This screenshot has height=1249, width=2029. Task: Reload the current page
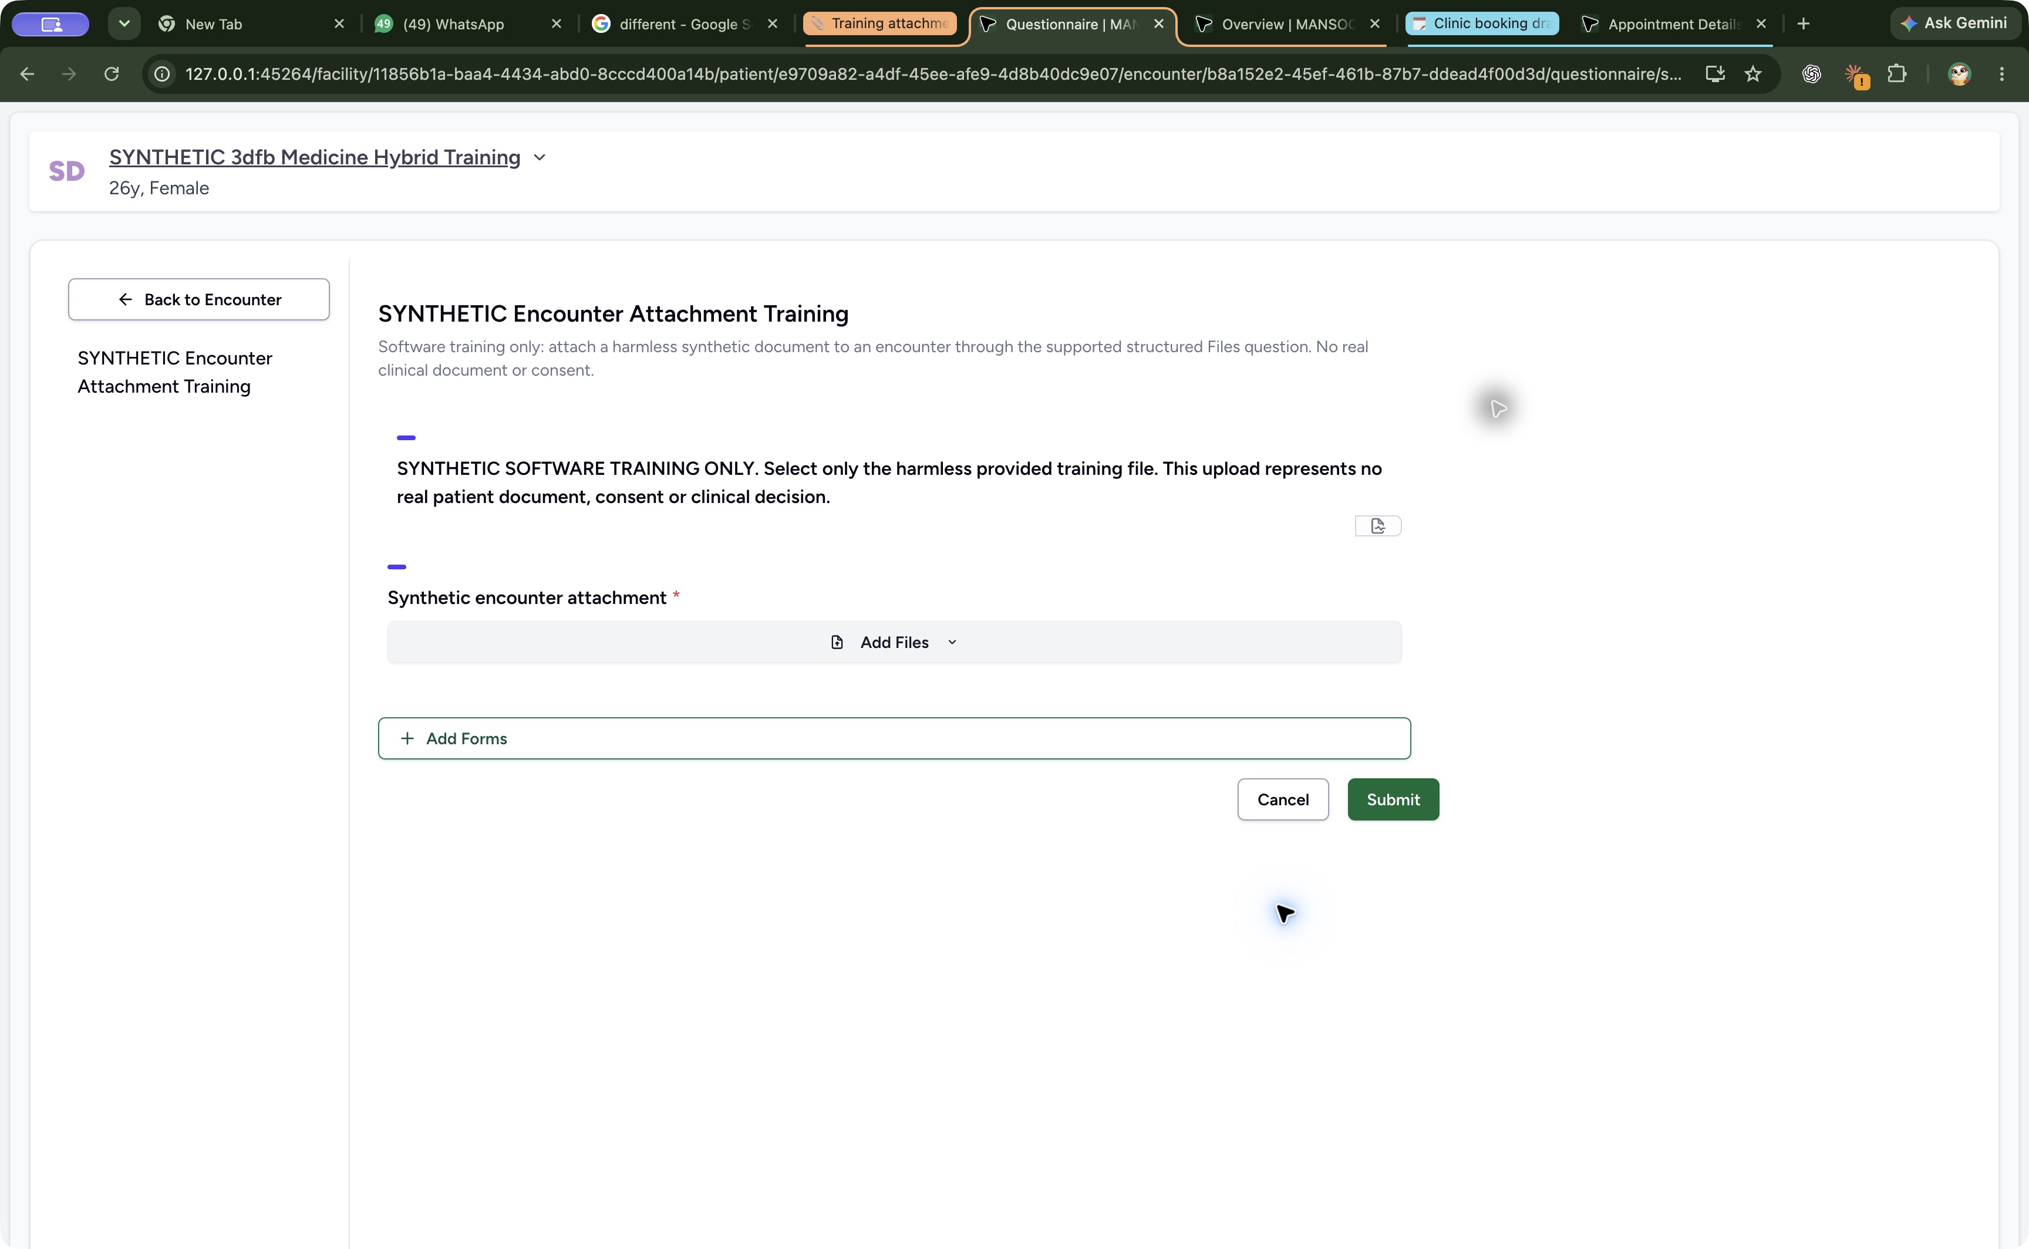click(x=112, y=75)
